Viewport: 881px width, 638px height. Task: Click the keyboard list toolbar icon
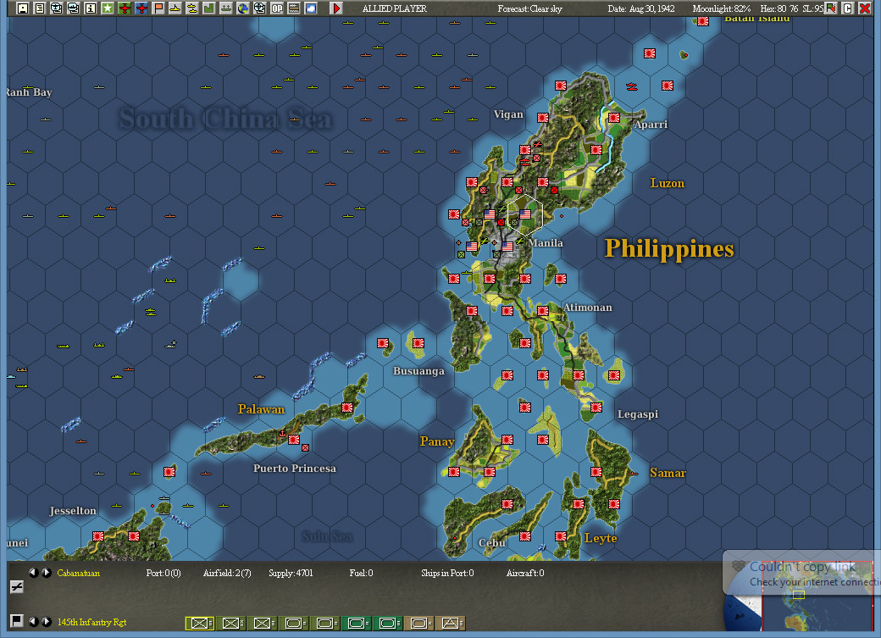click(294, 8)
